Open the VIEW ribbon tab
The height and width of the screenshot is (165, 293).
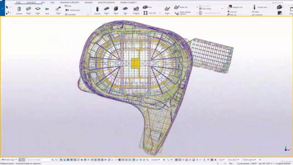point(52,2)
